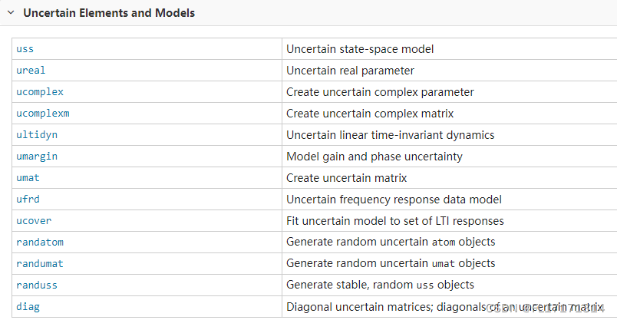The height and width of the screenshot is (320, 617).
Task: Open the uss function link
Action: point(25,49)
